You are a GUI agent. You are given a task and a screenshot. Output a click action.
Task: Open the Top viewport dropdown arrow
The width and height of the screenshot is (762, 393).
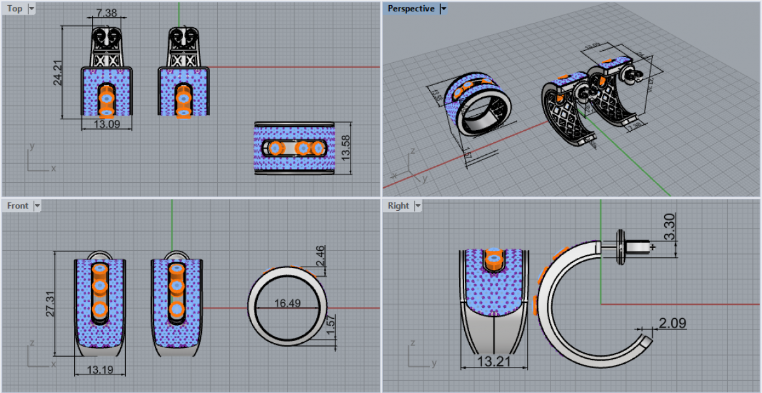coord(32,9)
